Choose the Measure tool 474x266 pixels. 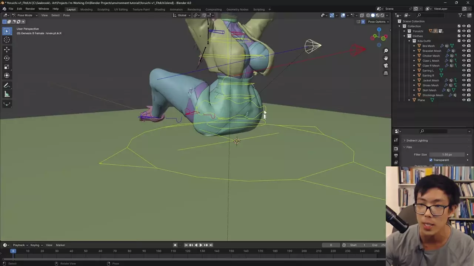pyautogui.click(x=7, y=94)
